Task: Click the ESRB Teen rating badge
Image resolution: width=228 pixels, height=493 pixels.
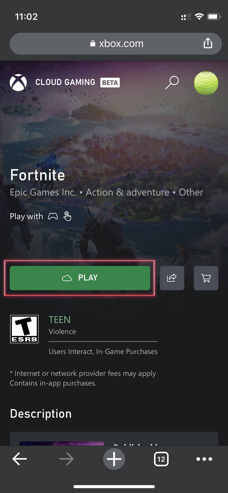Action: point(24,329)
